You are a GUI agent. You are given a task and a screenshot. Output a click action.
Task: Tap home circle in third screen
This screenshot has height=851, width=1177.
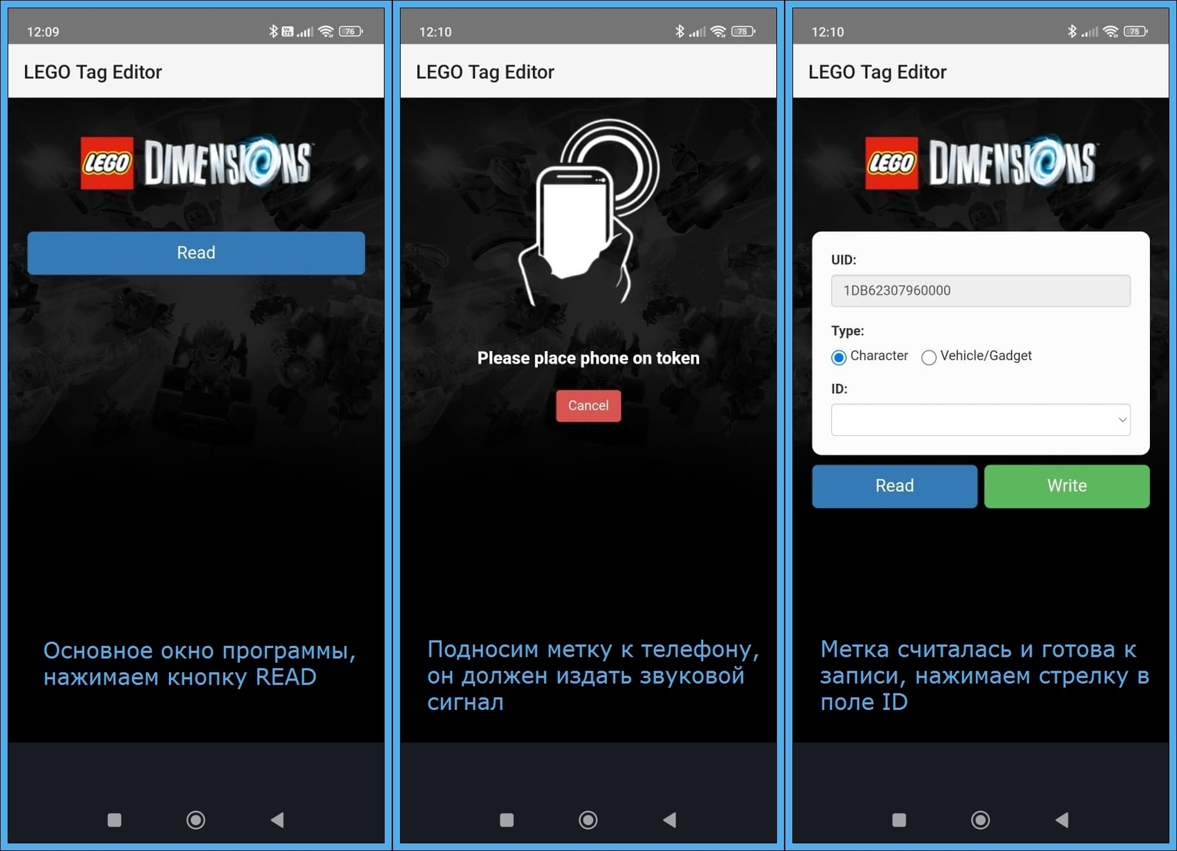(980, 820)
